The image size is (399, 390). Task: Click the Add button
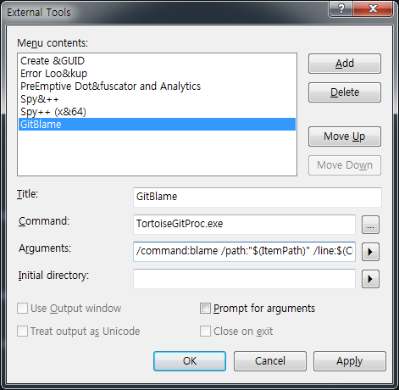(x=345, y=64)
